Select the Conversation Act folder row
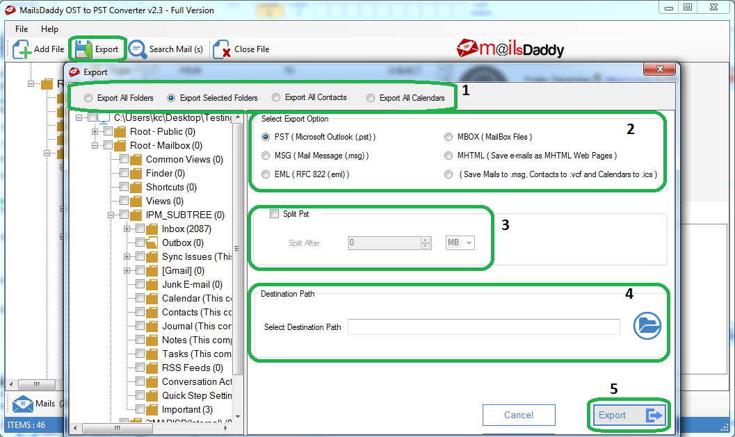This screenshot has width=735, height=437. pyautogui.click(x=197, y=381)
